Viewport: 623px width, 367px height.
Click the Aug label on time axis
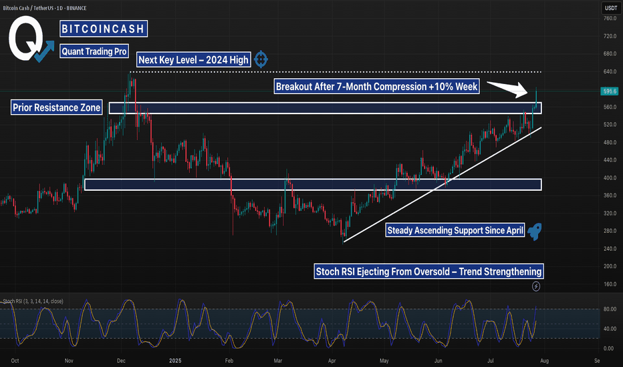tap(544, 360)
